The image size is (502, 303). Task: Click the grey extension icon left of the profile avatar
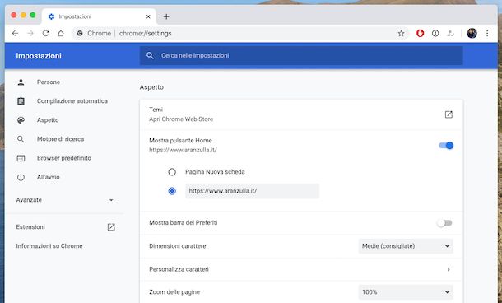pyautogui.click(x=450, y=33)
